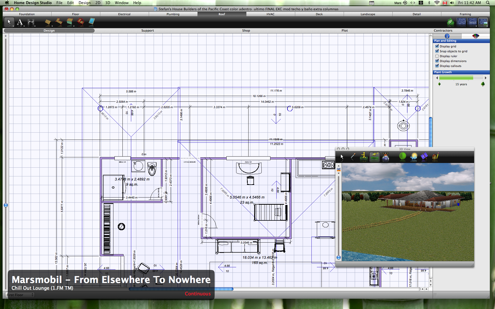Open the Design menu in menu bar

click(84, 3)
